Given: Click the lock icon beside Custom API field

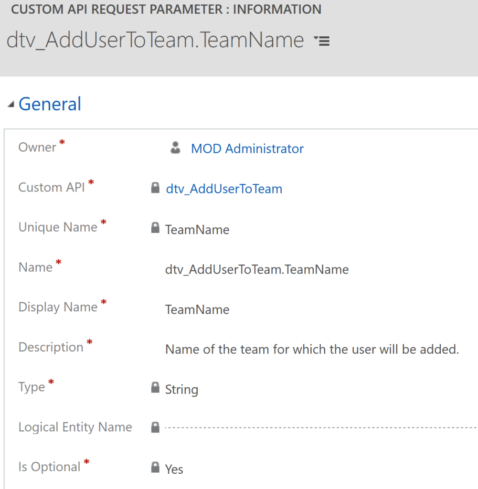Looking at the screenshot, I should click(155, 188).
